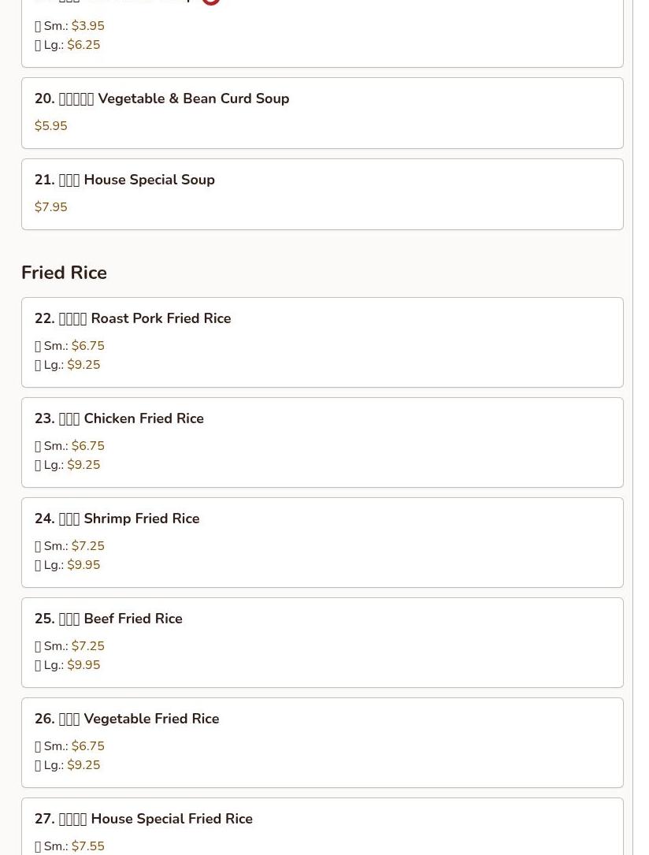Click the Fried Rice section heading
The image size is (649, 855).
click(x=65, y=273)
